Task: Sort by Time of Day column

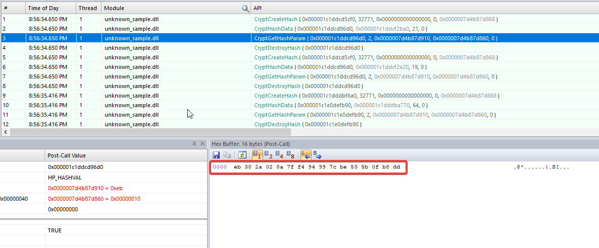Action: 51,8
